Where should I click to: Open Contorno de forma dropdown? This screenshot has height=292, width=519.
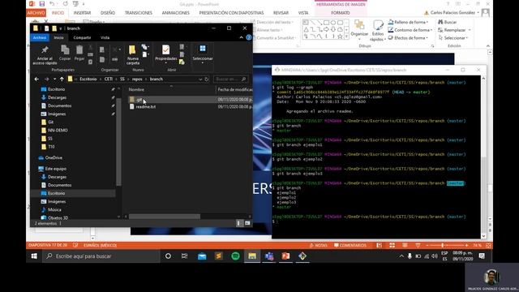(x=410, y=30)
